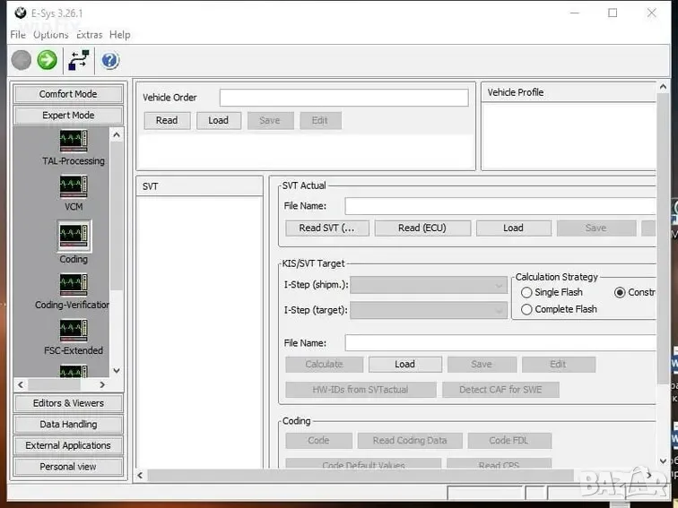
Task: Click the grey back arrow toolbar icon
Action: [x=21, y=60]
